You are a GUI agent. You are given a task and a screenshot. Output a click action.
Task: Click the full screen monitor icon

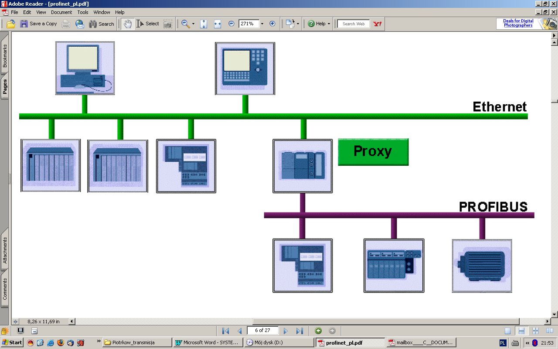[x=20, y=331]
